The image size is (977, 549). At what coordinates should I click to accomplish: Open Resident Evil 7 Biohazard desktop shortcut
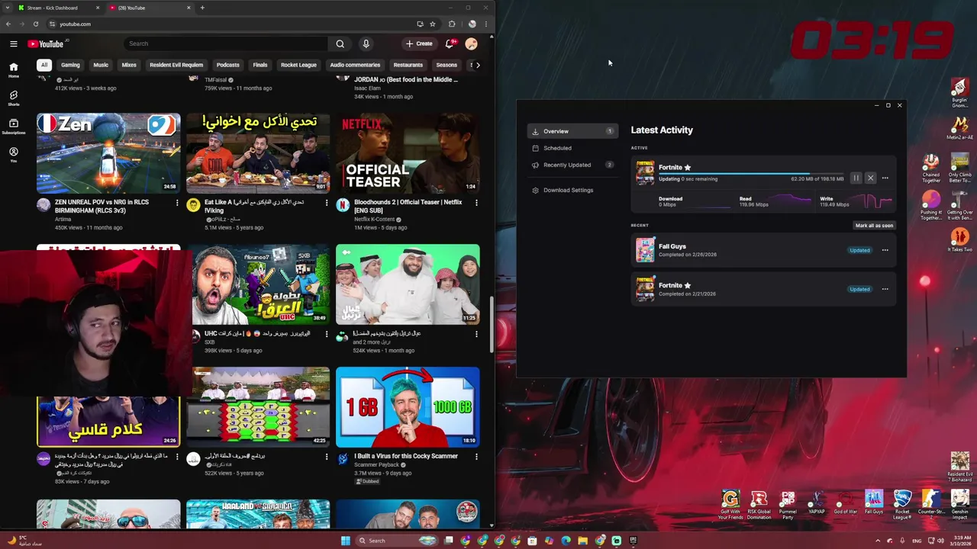[x=959, y=467]
